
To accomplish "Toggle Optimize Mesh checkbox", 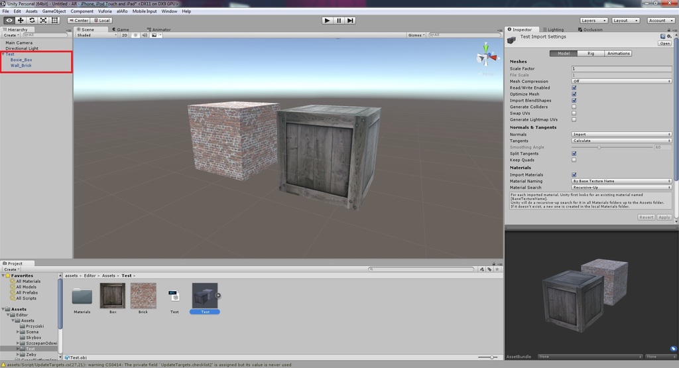I will pyautogui.click(x=574, y=94).
